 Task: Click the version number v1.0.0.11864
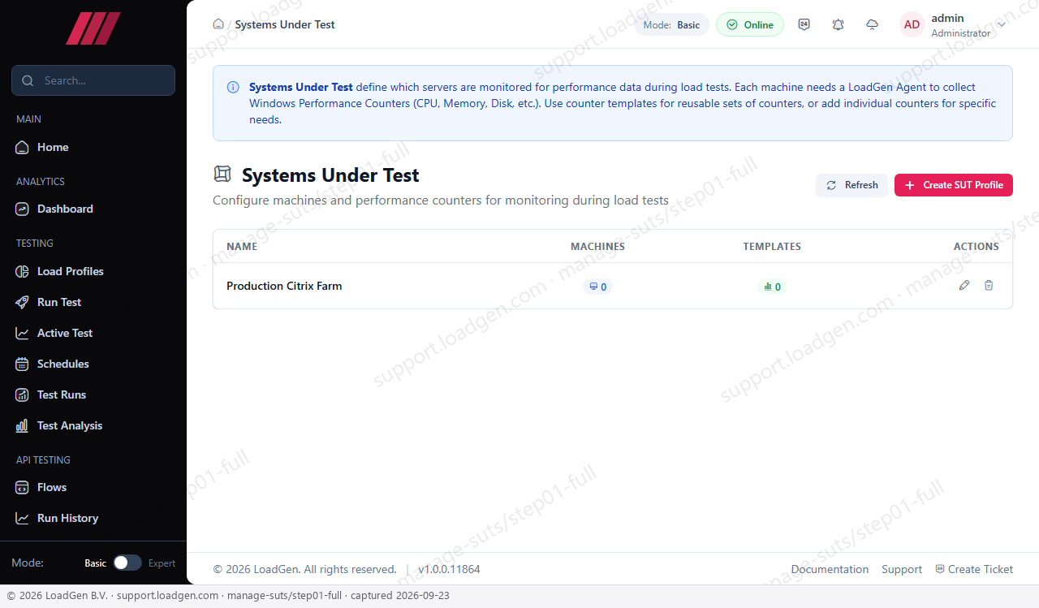pyautogui.click(x=449, y=569)
